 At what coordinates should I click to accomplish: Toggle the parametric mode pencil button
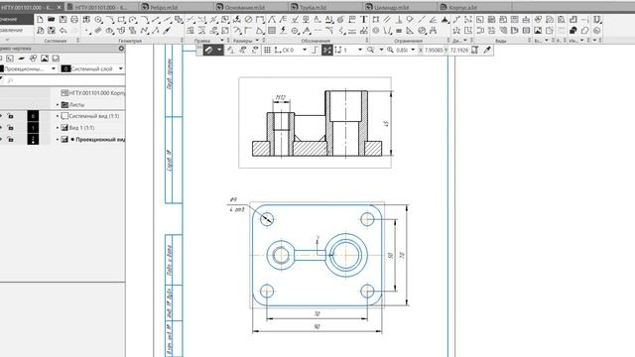[x=208, y=50]
